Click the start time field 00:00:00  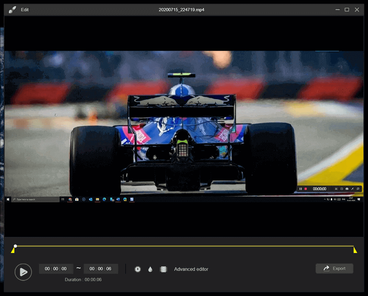click(56, 268)
